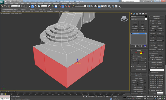Open the Create Selection Set dropdown
This screenshot has height=100, width=166.
tap(81, 6)
